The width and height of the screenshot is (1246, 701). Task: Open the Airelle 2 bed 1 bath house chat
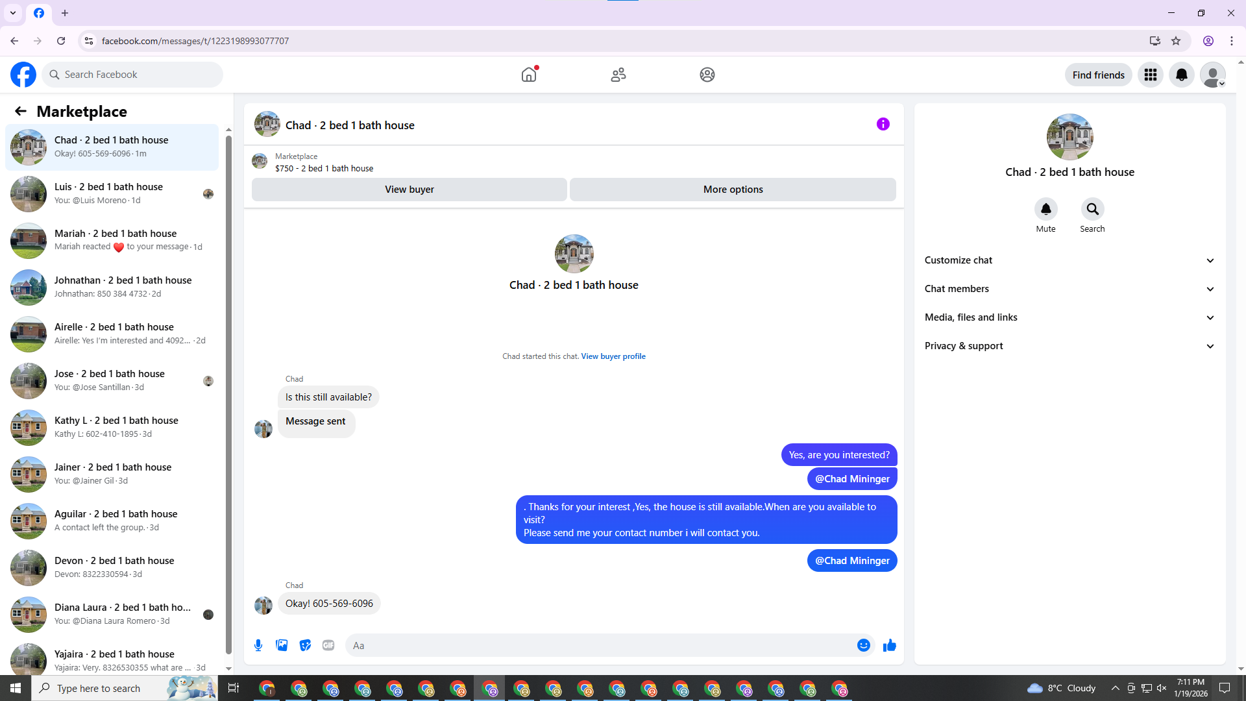pos(112,334)
